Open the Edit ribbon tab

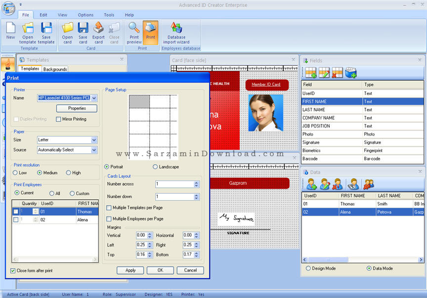(x=43, y=15)
